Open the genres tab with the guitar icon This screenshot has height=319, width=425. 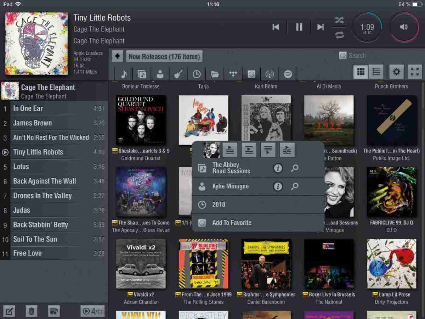[x=178, y=74]
